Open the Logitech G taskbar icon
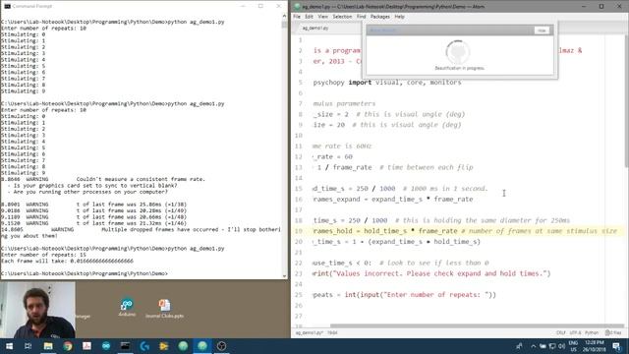 pyautogui.click(x=144, y=346)
